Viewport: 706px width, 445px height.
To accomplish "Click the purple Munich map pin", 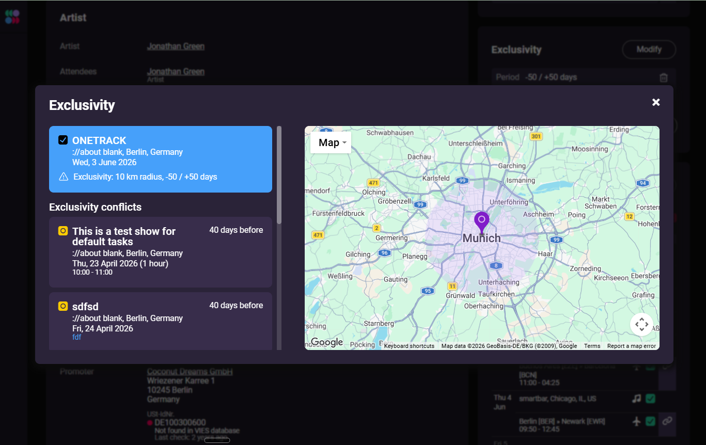I will coord(481,223).
